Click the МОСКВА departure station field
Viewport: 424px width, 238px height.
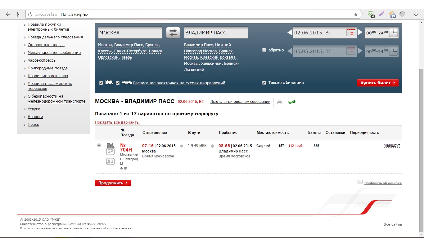tap(130, 33)
